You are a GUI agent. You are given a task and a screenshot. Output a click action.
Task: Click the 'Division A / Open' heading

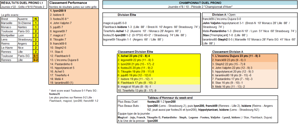pos(223,15)
